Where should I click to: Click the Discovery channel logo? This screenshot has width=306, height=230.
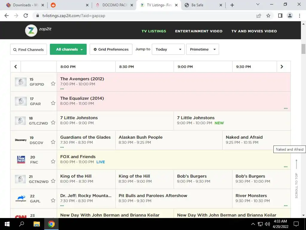[x=21, y=140]
